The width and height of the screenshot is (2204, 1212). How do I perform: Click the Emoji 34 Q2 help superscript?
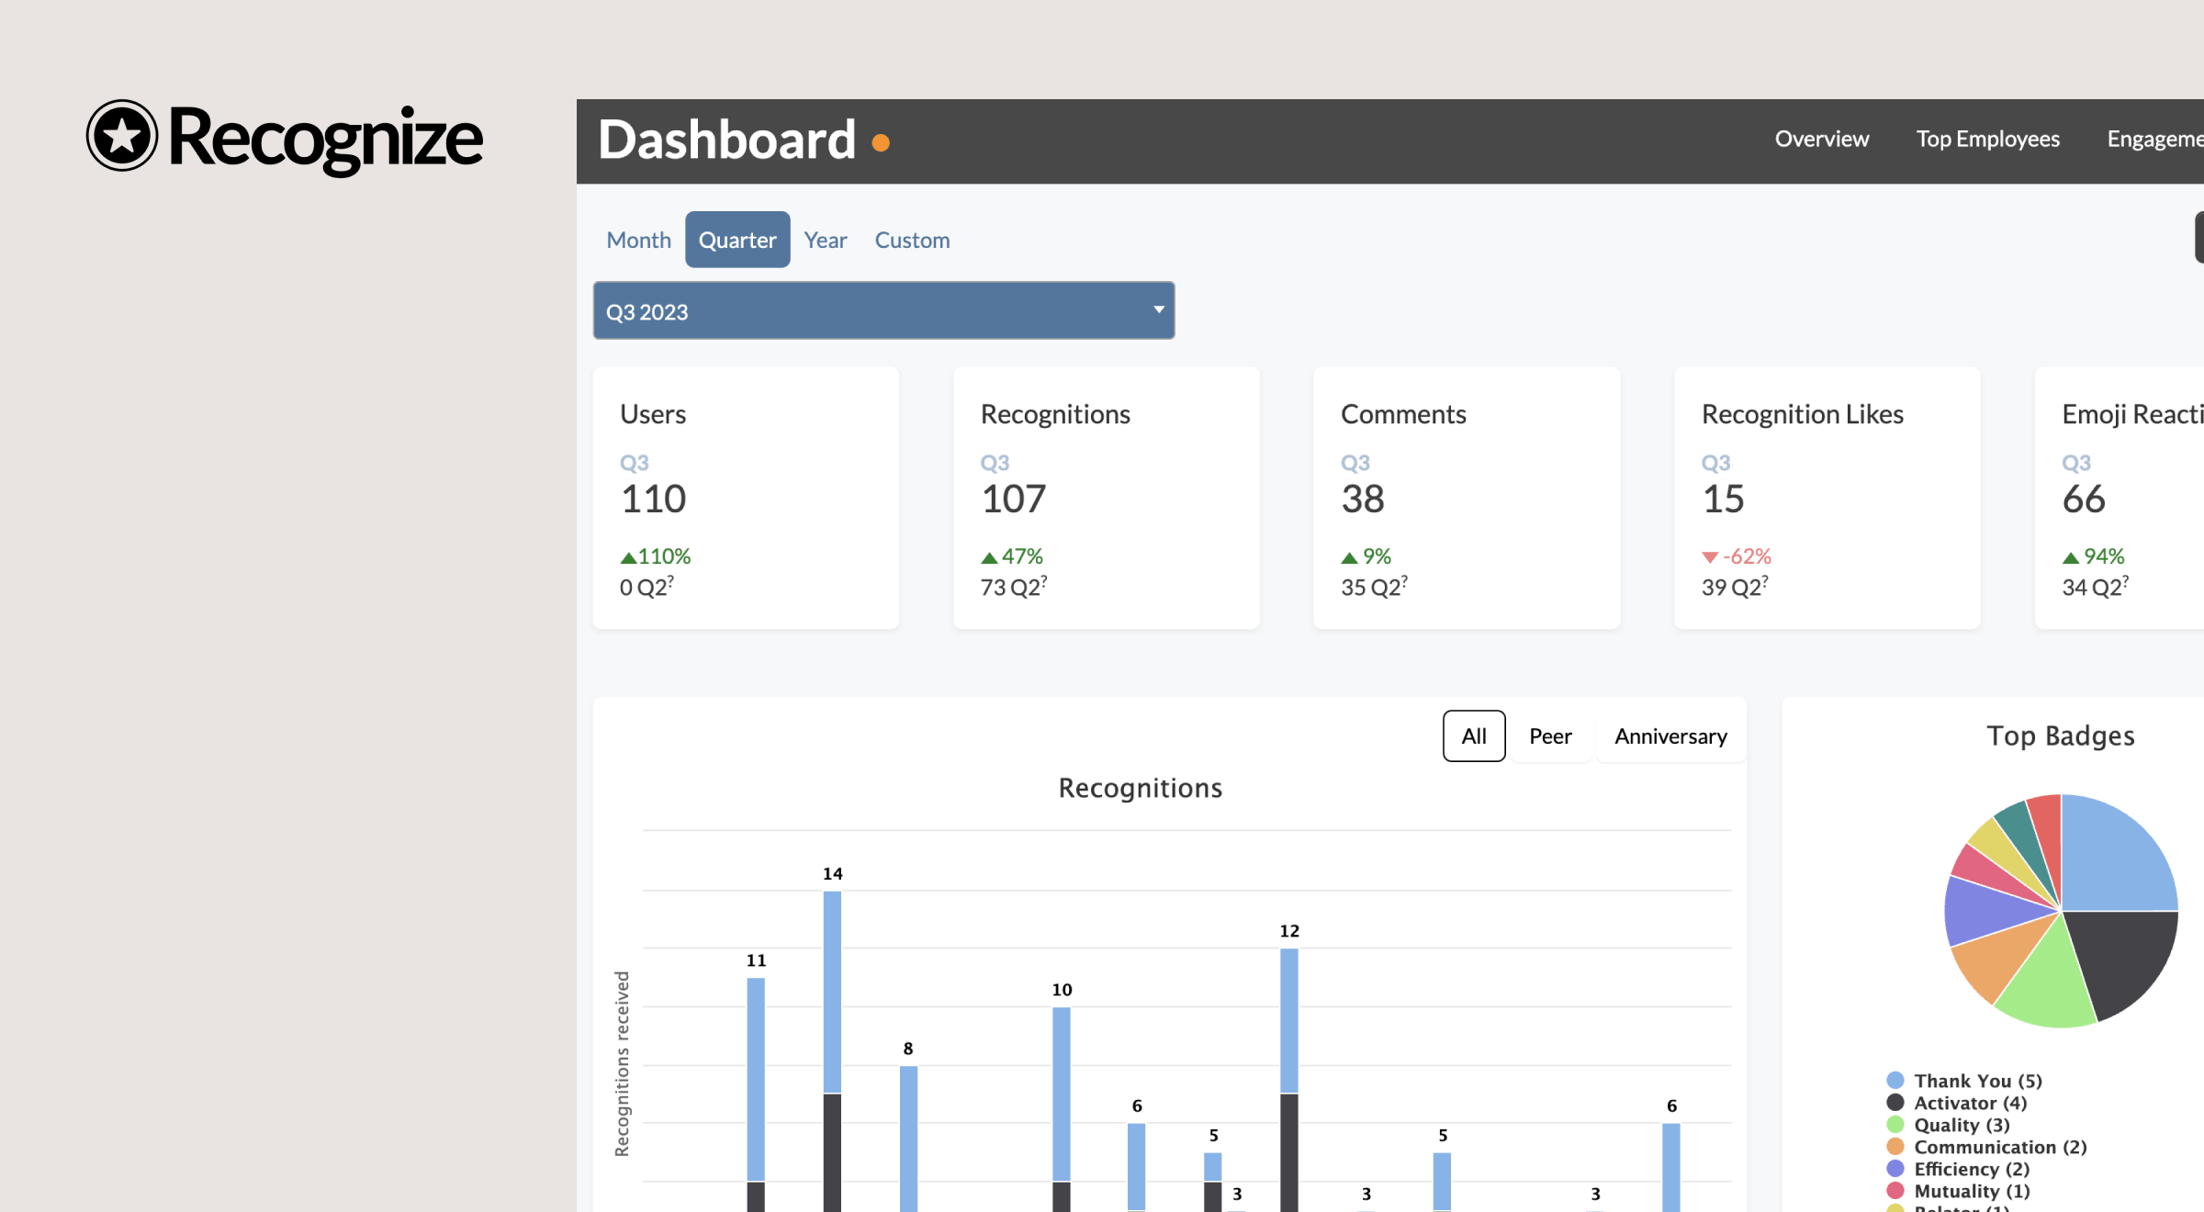pyautogui.click(x=2125, y=579)
